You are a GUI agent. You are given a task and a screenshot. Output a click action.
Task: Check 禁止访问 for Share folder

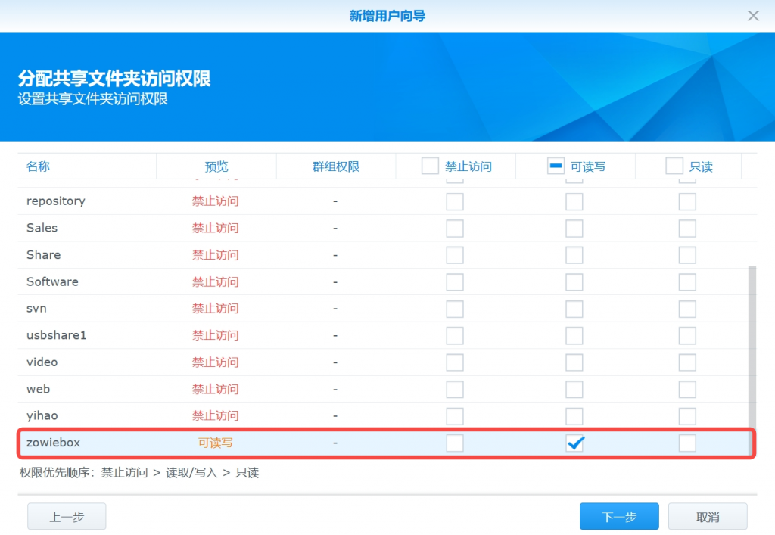[x=455, y=256]
